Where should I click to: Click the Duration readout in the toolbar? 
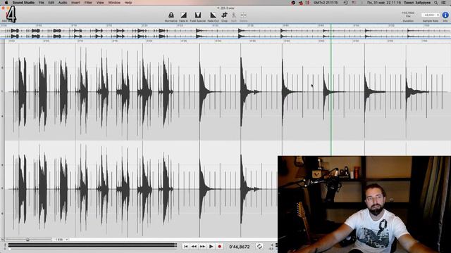pyautogui.click(x=408, y=17)
